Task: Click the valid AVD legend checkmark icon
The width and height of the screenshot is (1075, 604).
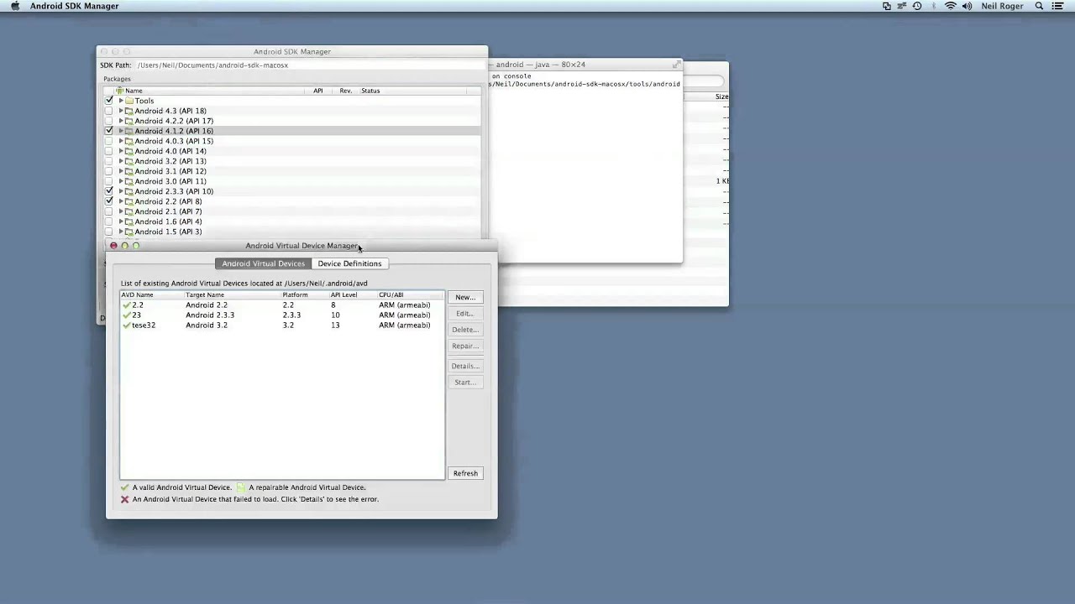Action: (124, 487)
